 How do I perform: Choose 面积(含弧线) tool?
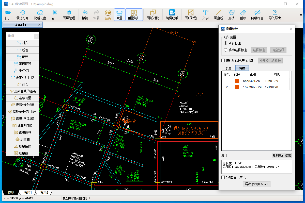coord(23,119)
